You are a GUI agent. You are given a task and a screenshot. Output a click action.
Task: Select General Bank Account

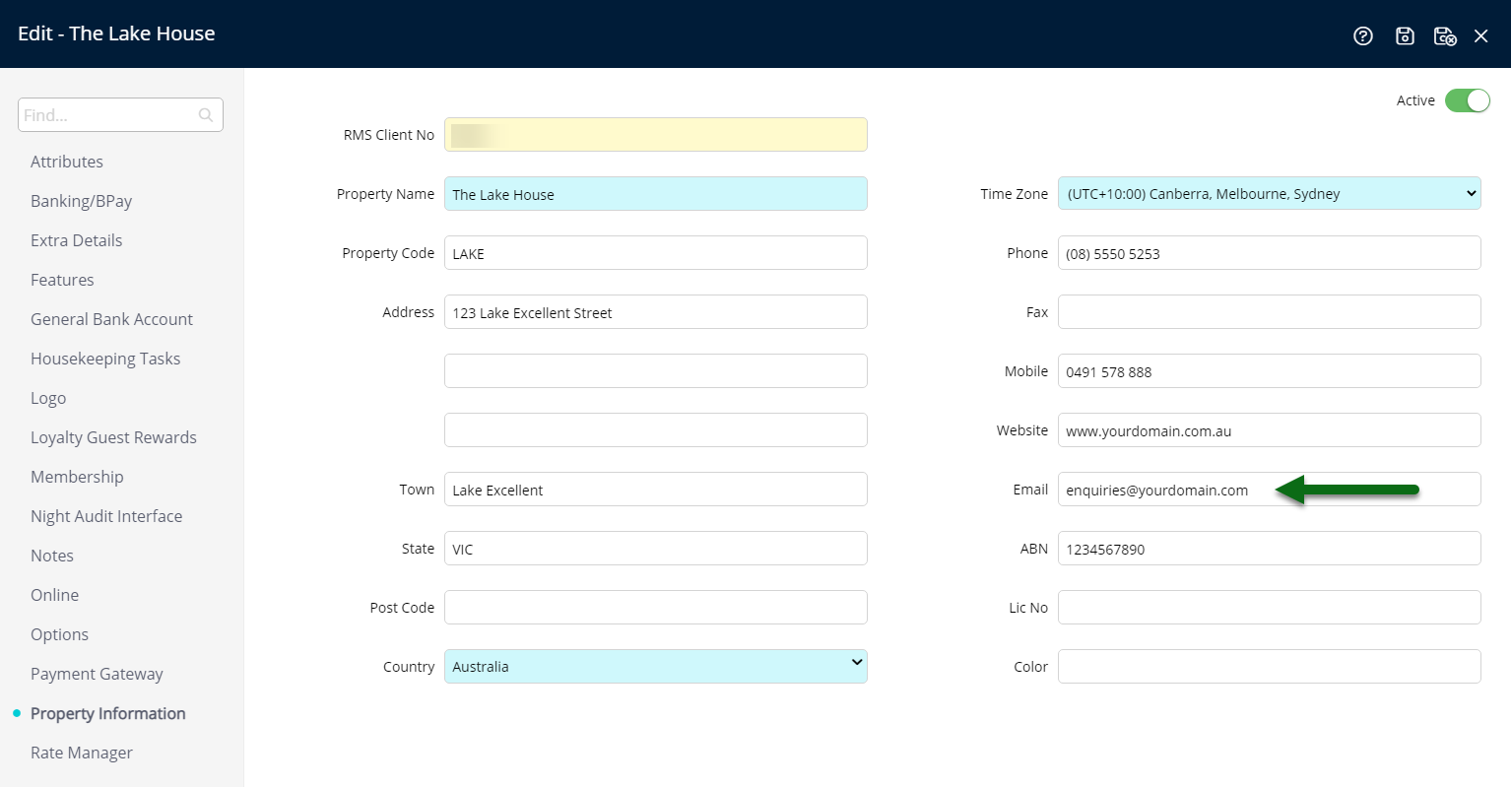pyautogui.click(x=111, y=319)
